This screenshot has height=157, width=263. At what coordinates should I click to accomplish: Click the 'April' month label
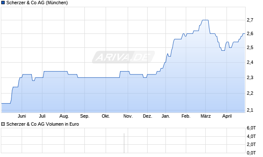point(227,116)
